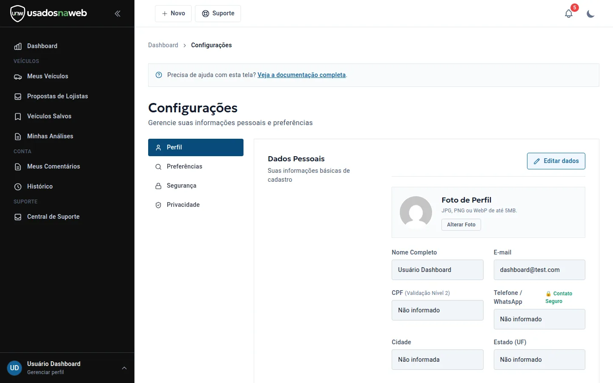Image resolution: width=613 pixels, height=383 pixels.
Task: Toggle dark mode with the moon icon
Action: point(590,14)
